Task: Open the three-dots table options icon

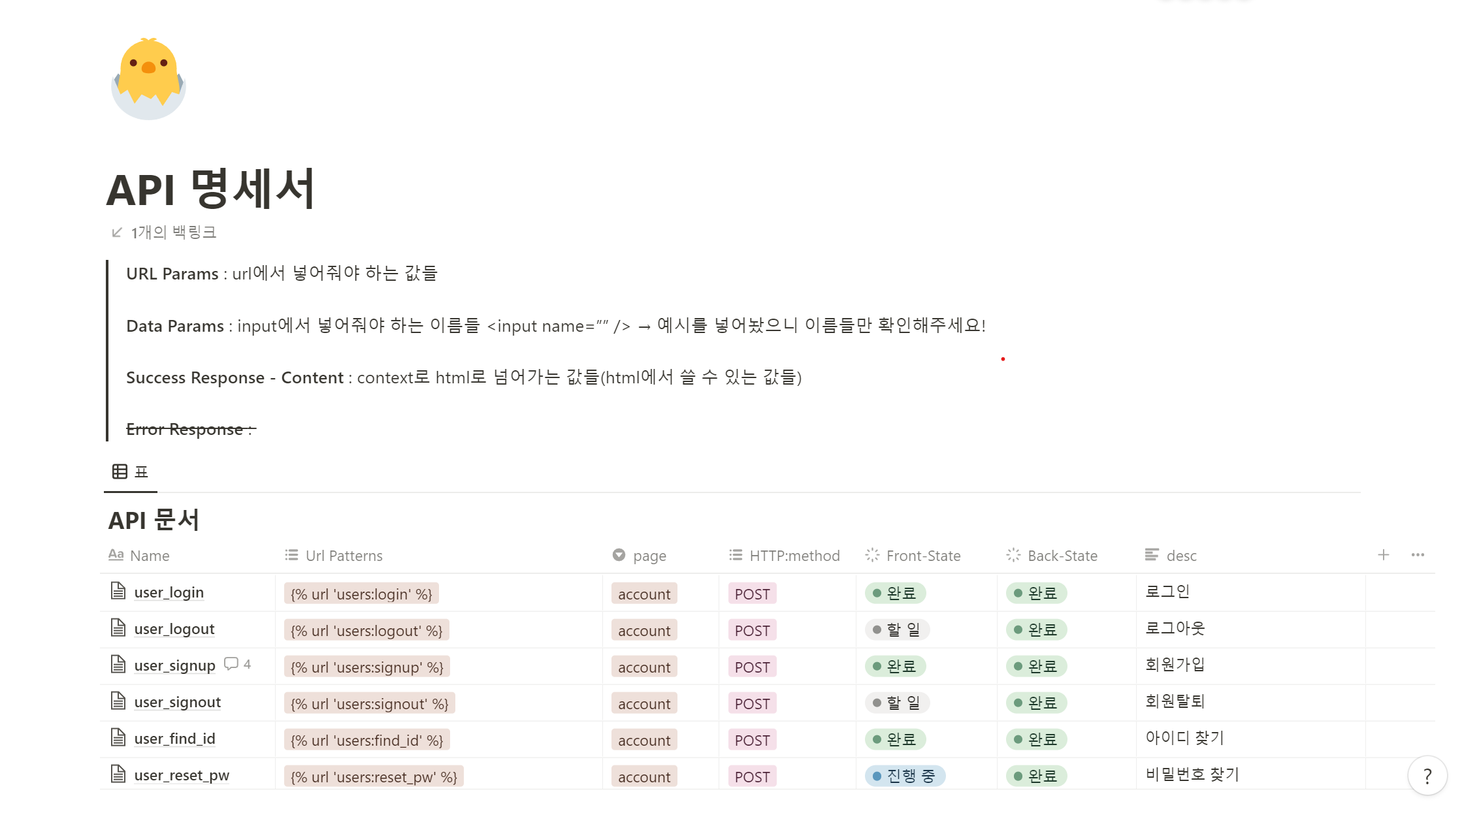Action: click(1417, 555)
